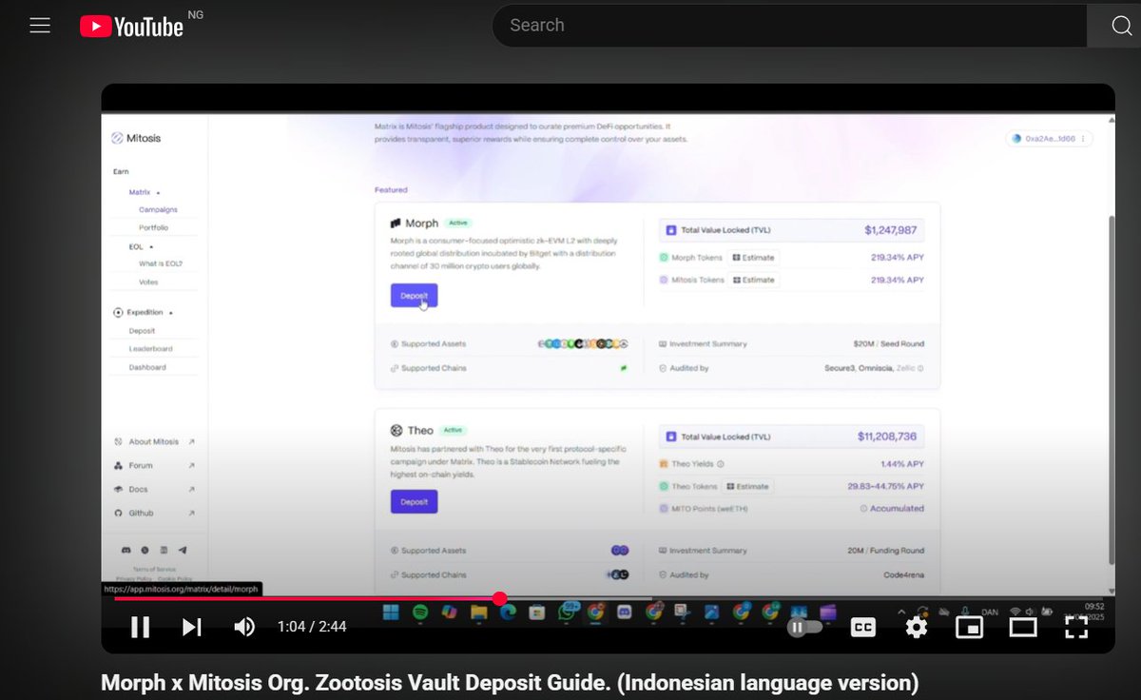Select What is EOL? entry
Screen dimensions: 1141x700
[161, 263]
